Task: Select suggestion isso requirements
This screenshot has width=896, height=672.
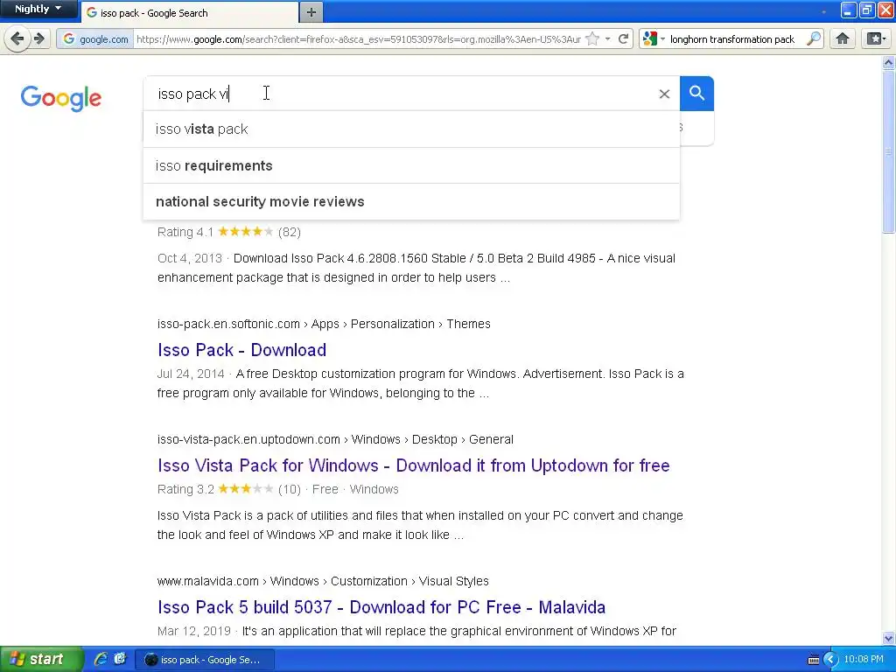Action: pyautogui.click(x=411, y=165)
